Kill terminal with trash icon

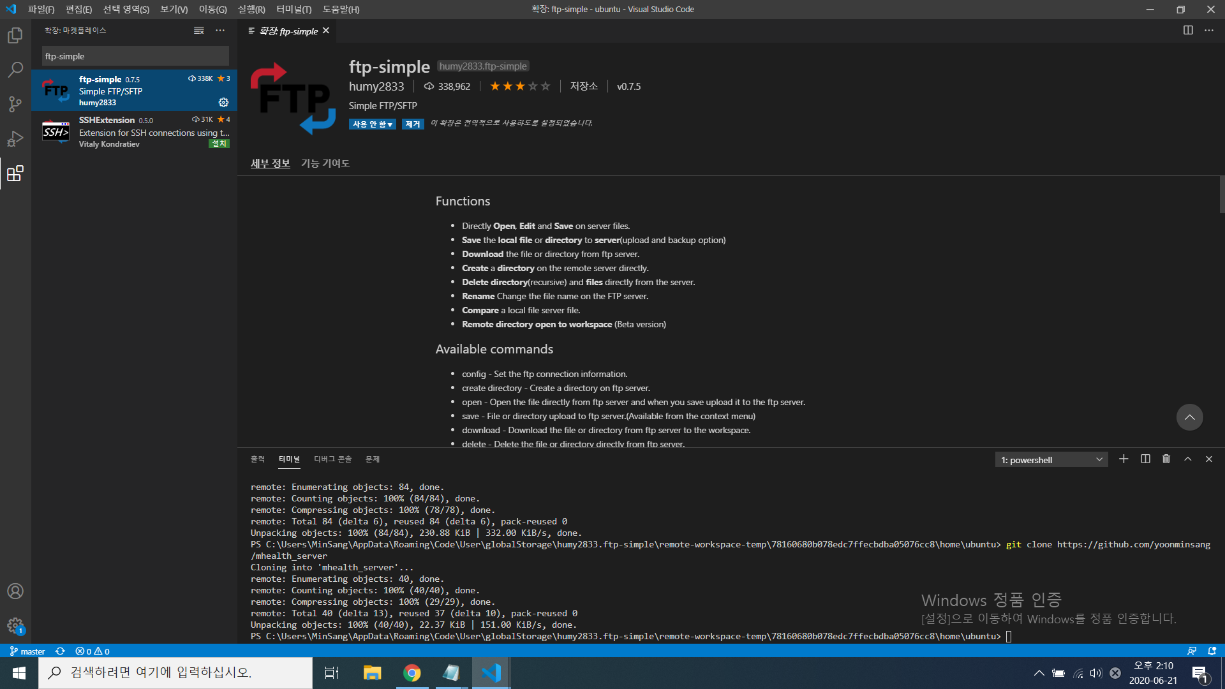click(1166, 459)
